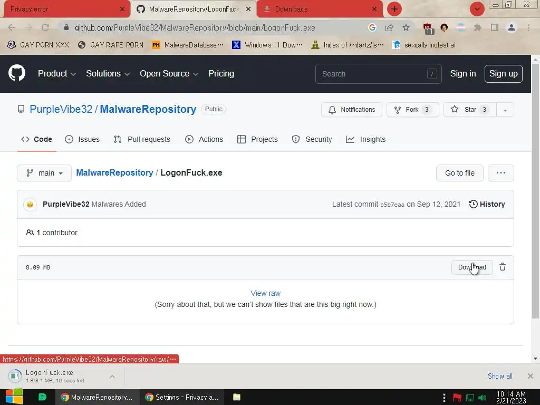
Task: Open the green app icon in taskbar
Action: (x=42, y=397)
